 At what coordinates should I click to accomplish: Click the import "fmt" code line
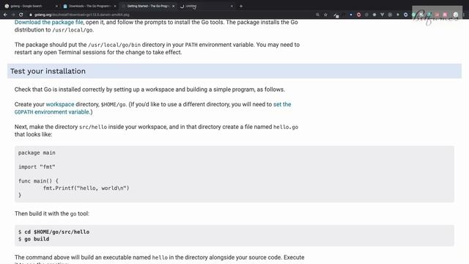tap(37, 166)
